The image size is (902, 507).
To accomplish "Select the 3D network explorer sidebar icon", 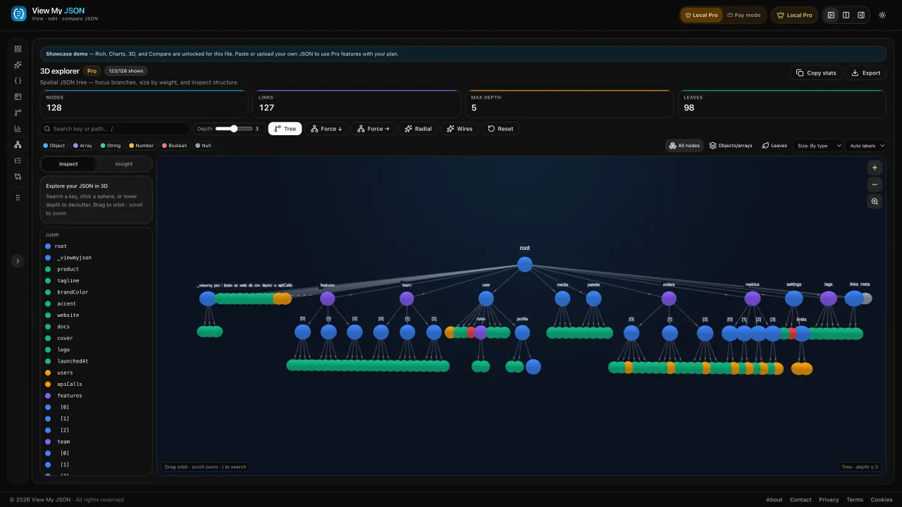I will click(x=18, y=144).
